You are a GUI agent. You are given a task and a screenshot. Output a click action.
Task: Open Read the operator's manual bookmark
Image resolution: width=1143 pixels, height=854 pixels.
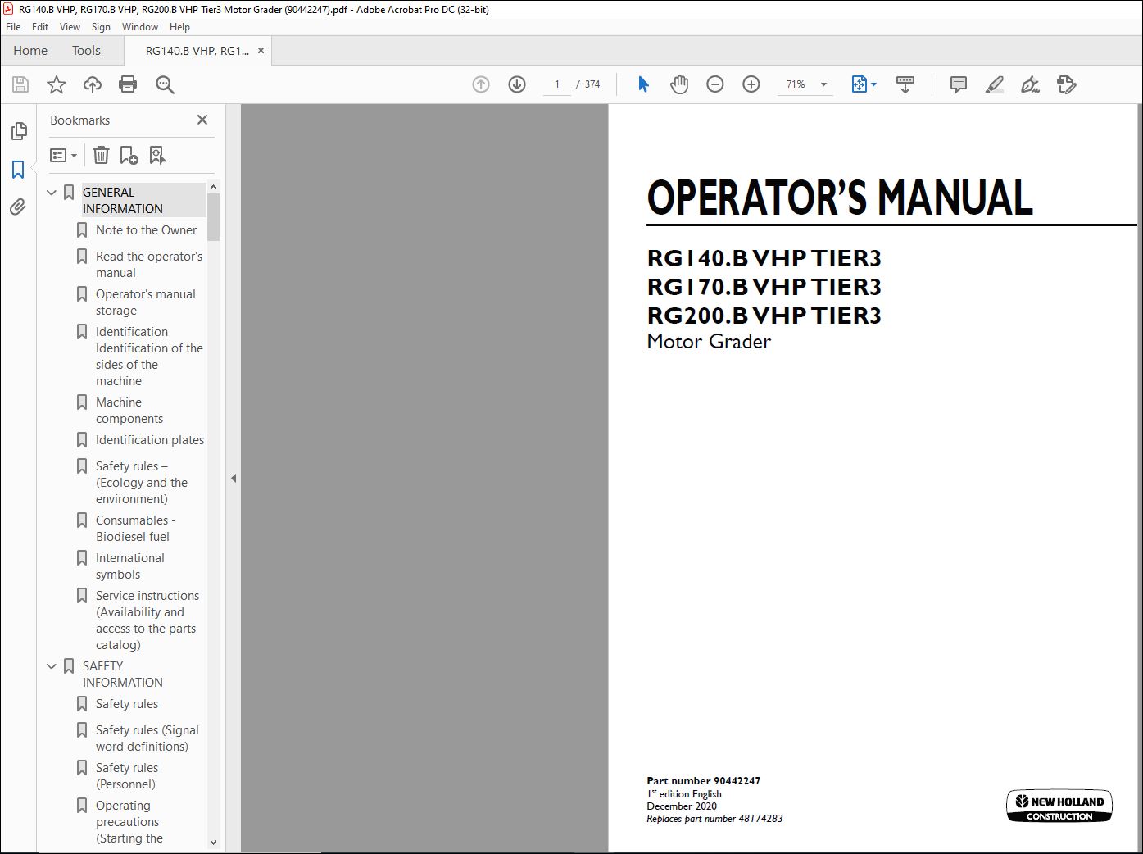(x=149, y=265)
